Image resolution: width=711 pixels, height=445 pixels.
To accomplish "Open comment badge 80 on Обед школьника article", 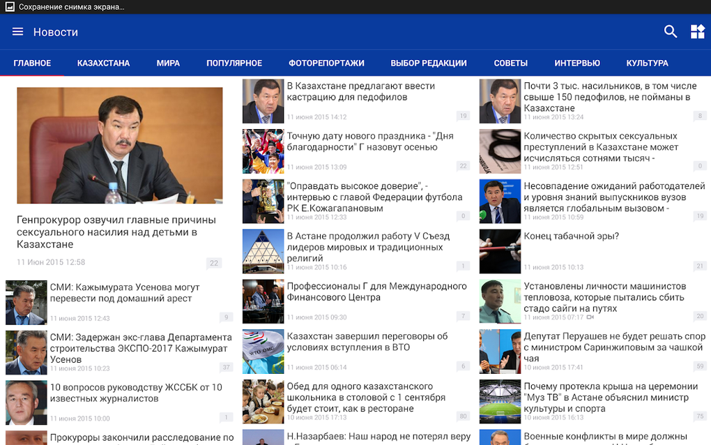I will [x=463, y=416].
